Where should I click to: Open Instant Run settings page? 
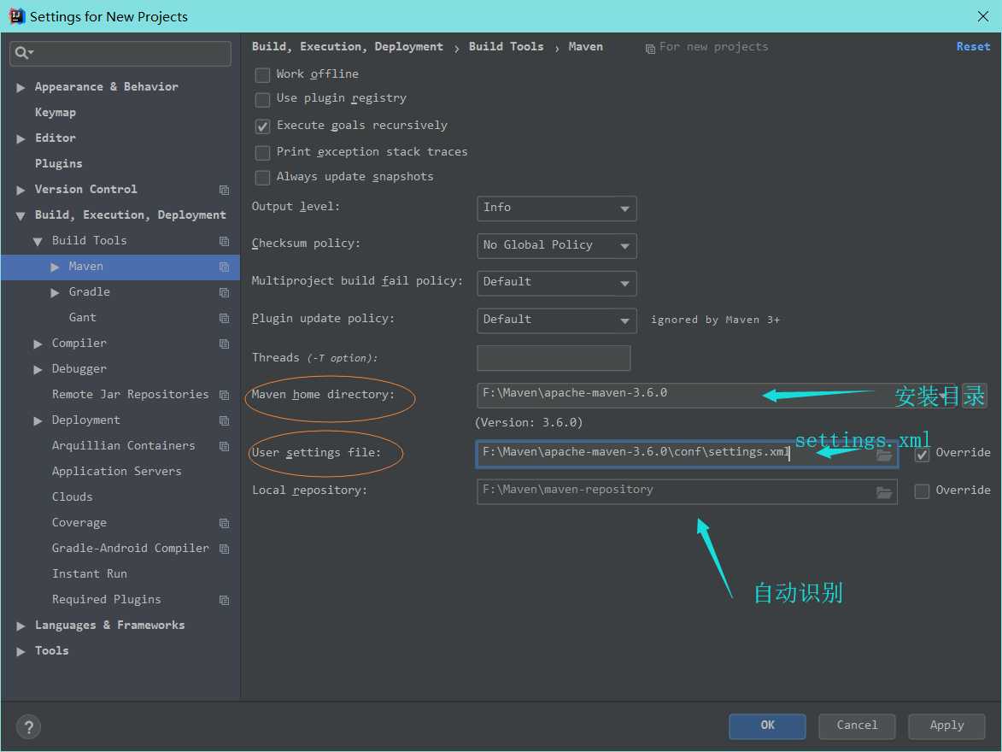[x=90, y=573]
